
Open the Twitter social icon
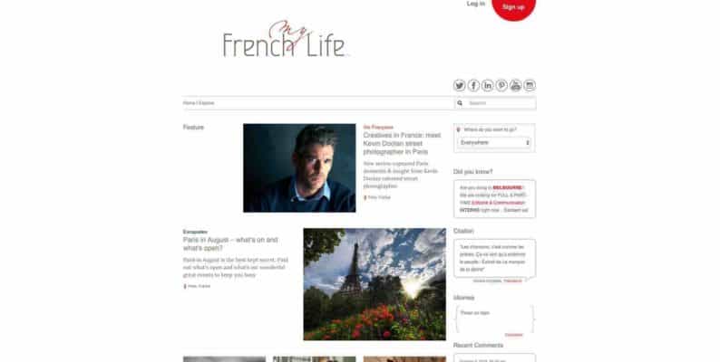pyautogui.click(x=459, y=85)
